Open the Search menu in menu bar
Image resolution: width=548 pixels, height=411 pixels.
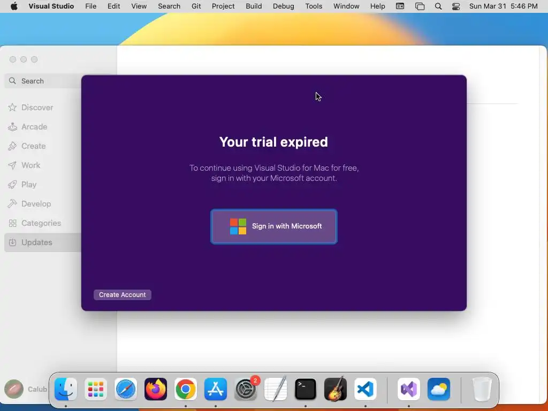(169, 6)
